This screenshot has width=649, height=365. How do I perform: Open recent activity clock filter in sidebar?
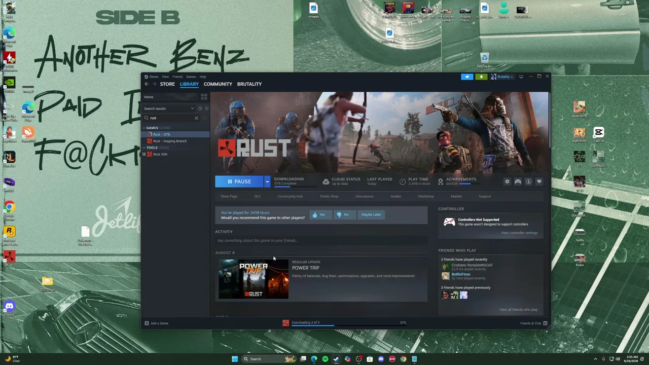[x=200, y=108]
